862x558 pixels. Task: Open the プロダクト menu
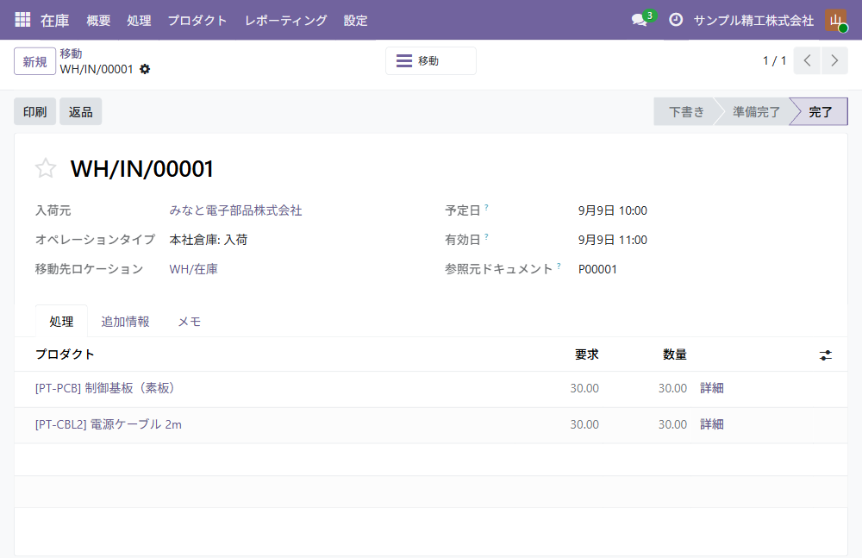pos(197,21)
